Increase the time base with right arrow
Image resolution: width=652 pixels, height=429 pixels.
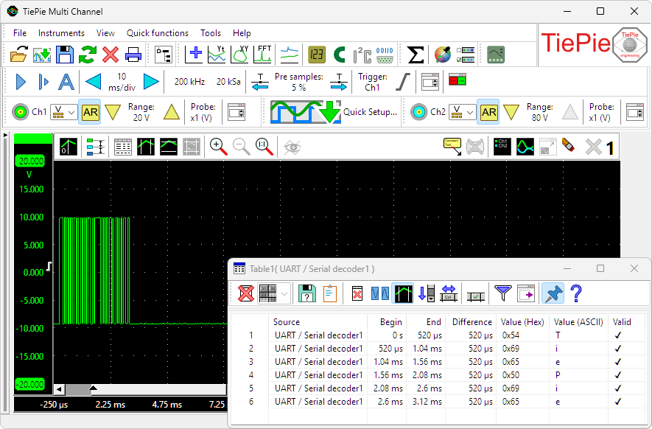pos(151,82)
